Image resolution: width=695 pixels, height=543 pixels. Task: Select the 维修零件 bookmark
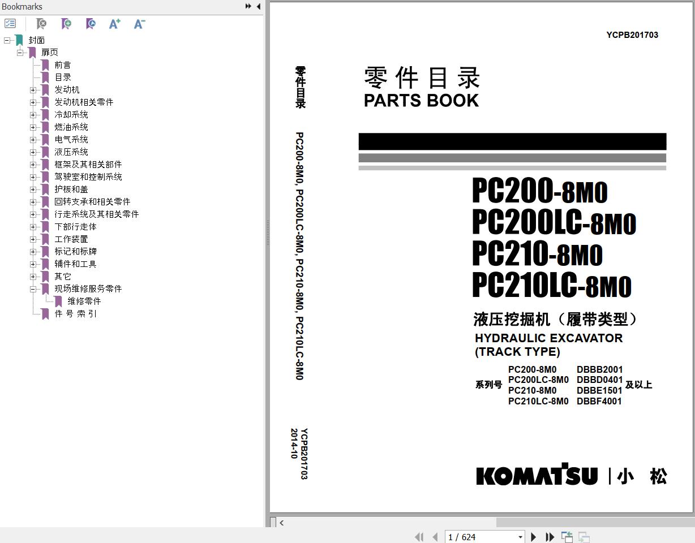click(x=84, y=301)
